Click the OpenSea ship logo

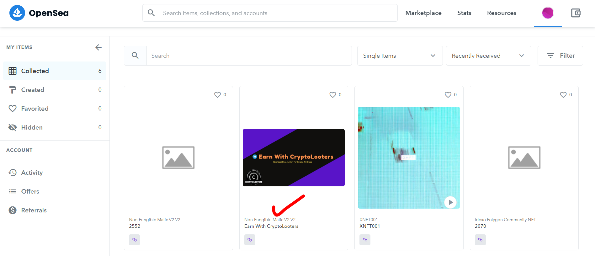(x=17, y=13)
